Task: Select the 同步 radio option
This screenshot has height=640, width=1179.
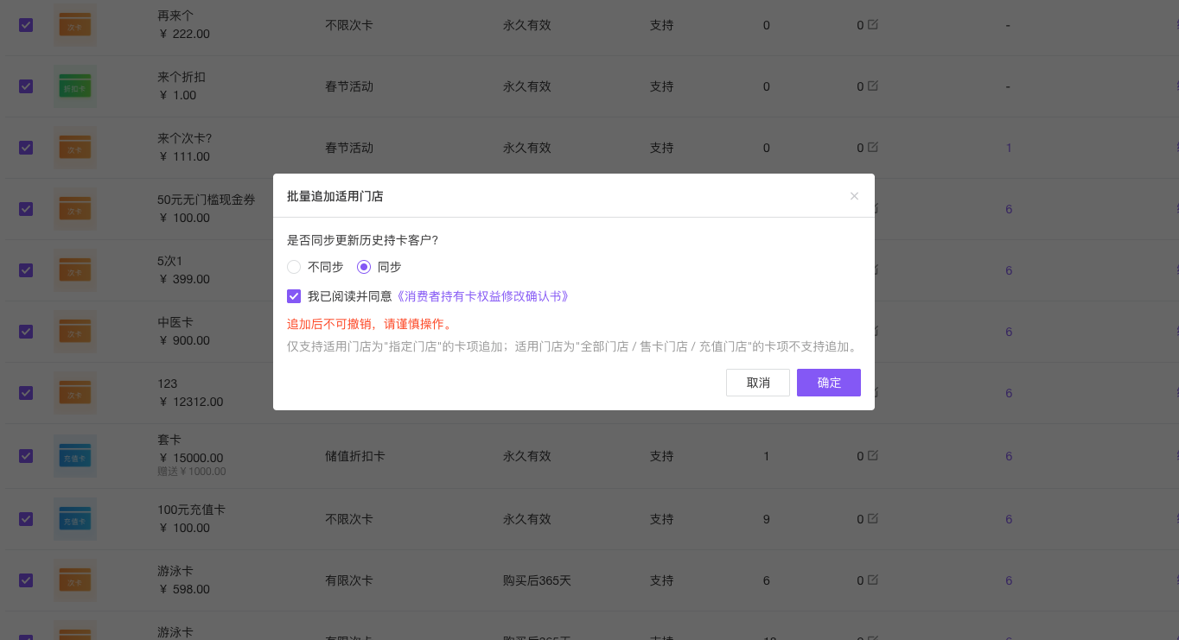Action: (364, 267)
